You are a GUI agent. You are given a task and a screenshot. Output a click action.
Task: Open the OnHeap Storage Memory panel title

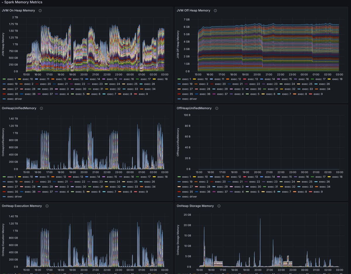pyautogui.click(x=195, y=206)
